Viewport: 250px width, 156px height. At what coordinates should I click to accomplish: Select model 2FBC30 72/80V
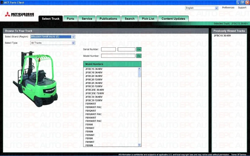click(94, 100)
